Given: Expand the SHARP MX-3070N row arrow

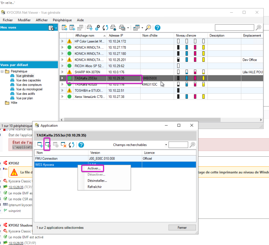Looking at the screenshot, I should point(63,72).
